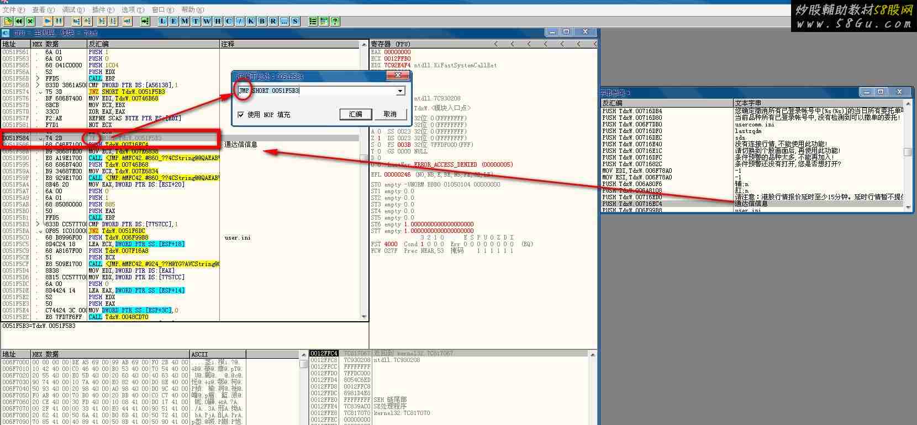Open Breakpoints window with B icon

click(x=262, y=21)
